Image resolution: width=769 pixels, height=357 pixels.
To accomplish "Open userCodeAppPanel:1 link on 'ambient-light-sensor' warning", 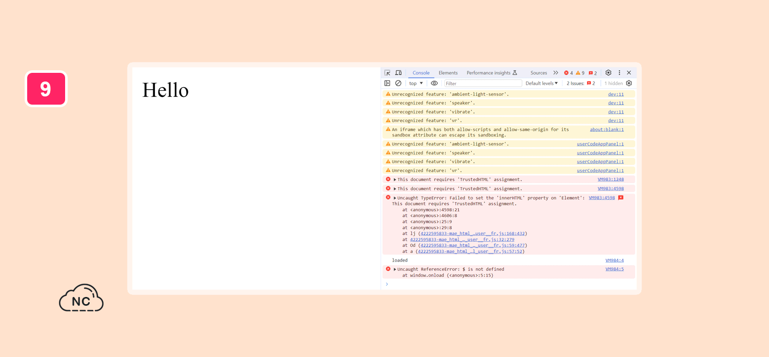I will [600, 144].
